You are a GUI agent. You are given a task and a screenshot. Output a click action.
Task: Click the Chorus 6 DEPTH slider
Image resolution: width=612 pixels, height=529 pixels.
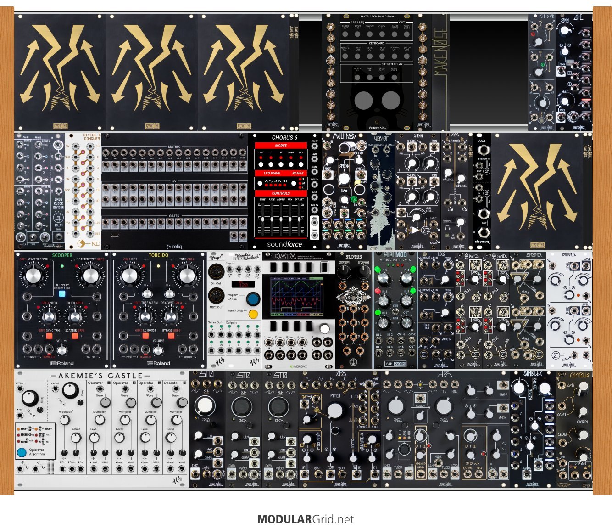[x=281, y=219]
